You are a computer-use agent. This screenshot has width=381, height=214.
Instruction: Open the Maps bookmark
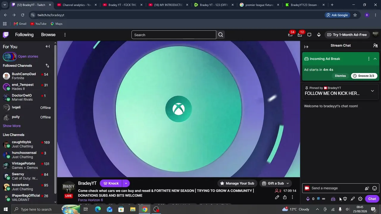56,24
